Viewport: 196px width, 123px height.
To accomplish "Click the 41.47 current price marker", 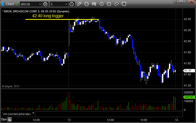I will tap(189, 71).
